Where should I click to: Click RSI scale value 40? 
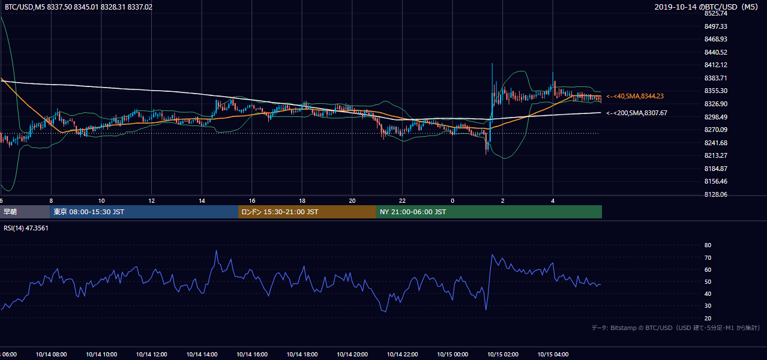pyautogui.click(x=708, y=293)
